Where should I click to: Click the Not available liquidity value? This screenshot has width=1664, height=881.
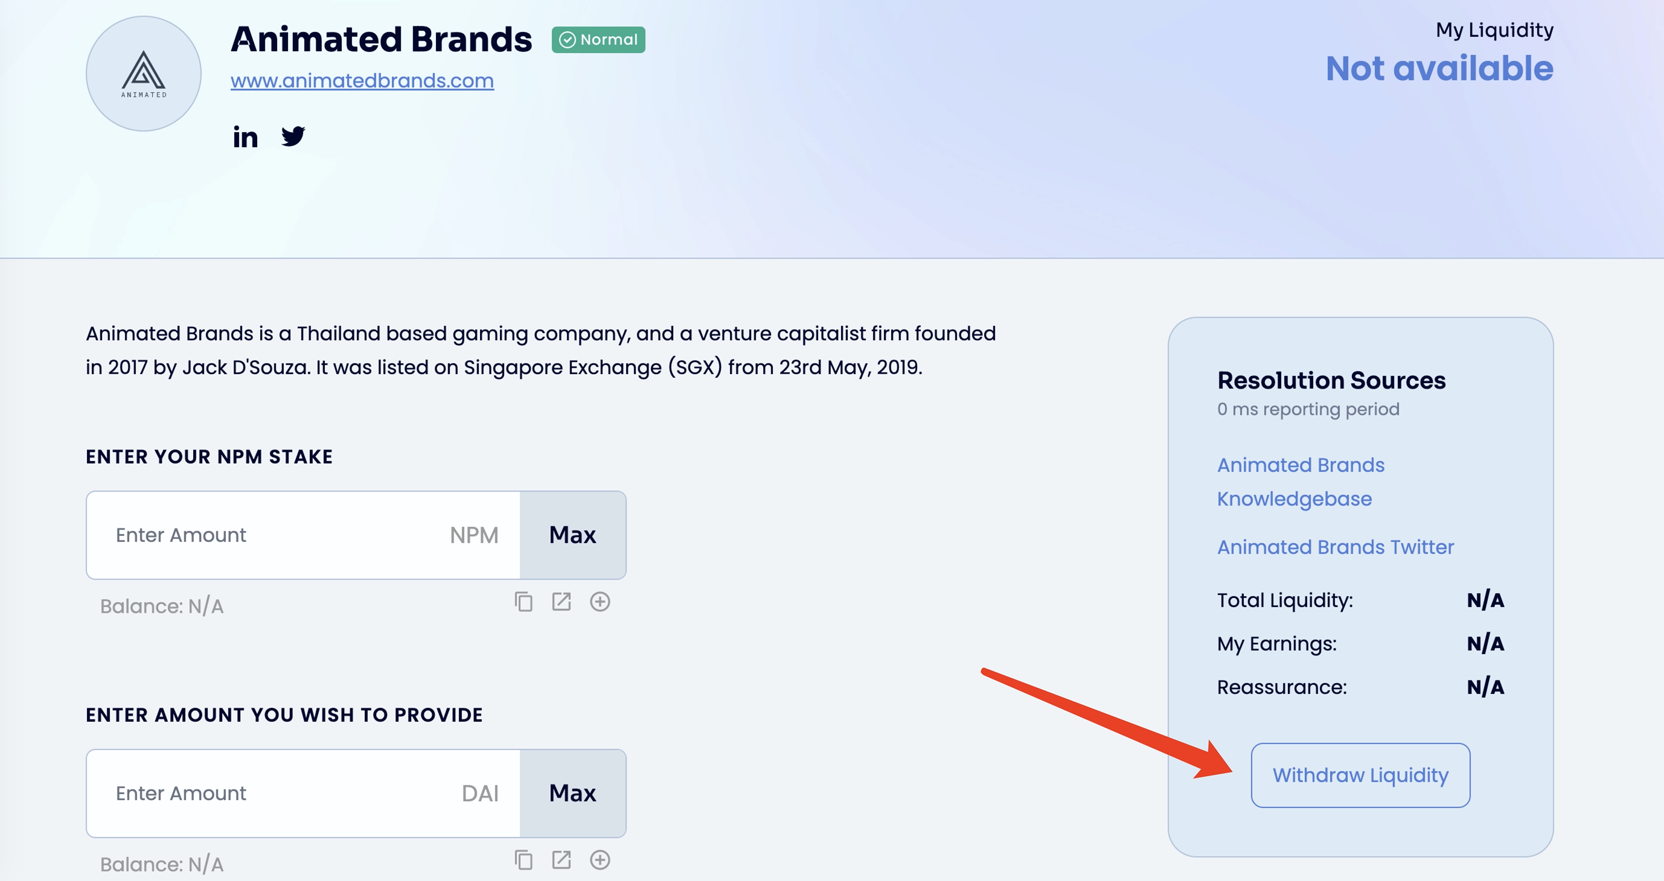coord(1439,68)
